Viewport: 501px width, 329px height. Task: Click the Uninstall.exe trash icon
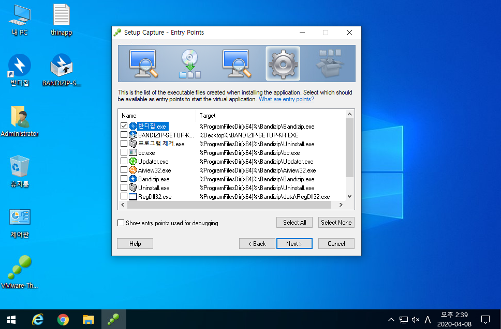133,188
